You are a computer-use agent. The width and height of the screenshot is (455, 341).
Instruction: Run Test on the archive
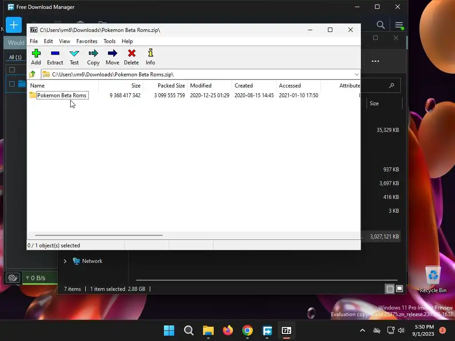pos(74,57)
